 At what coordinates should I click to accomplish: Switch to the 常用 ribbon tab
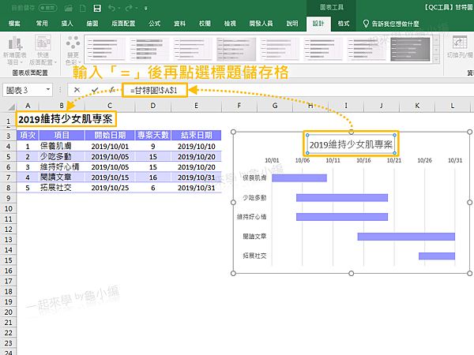point(42,24)
